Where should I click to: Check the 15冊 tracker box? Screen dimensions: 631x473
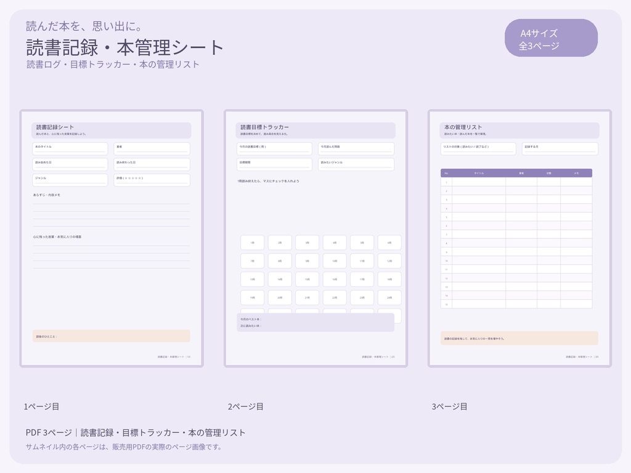pyautogui.click(x=307, y=279)
